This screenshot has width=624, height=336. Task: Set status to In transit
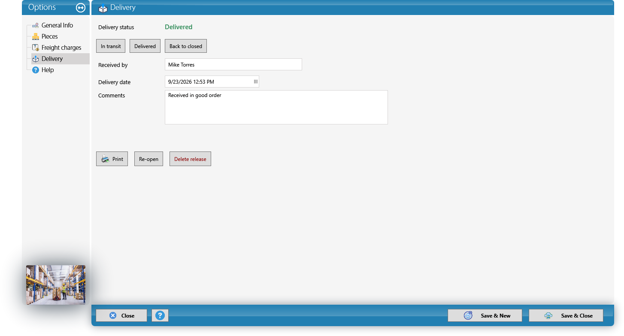point(111,46)
